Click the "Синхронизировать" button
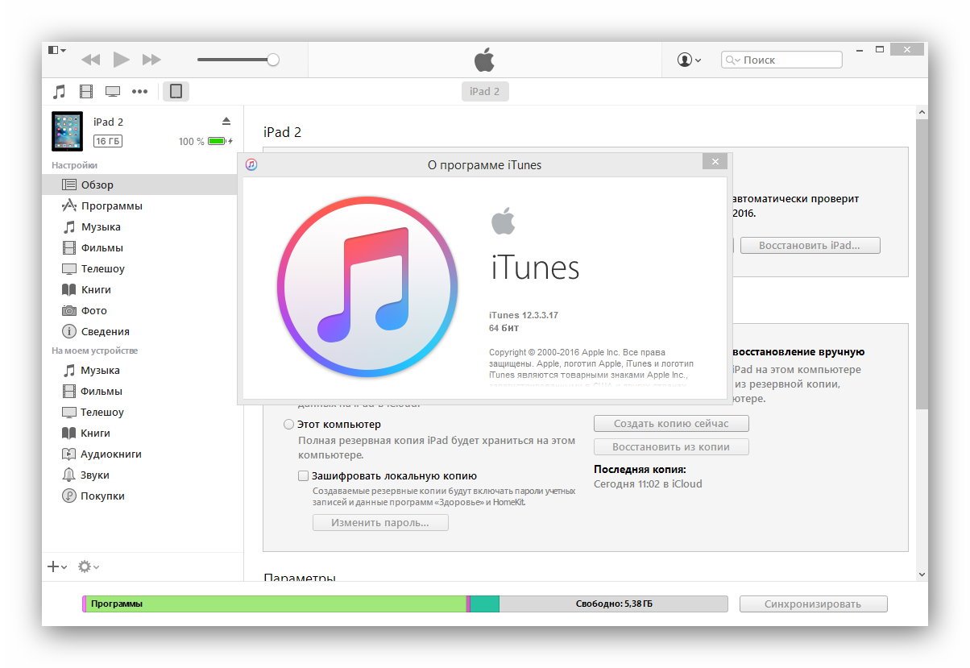 [x=813, y=604]
